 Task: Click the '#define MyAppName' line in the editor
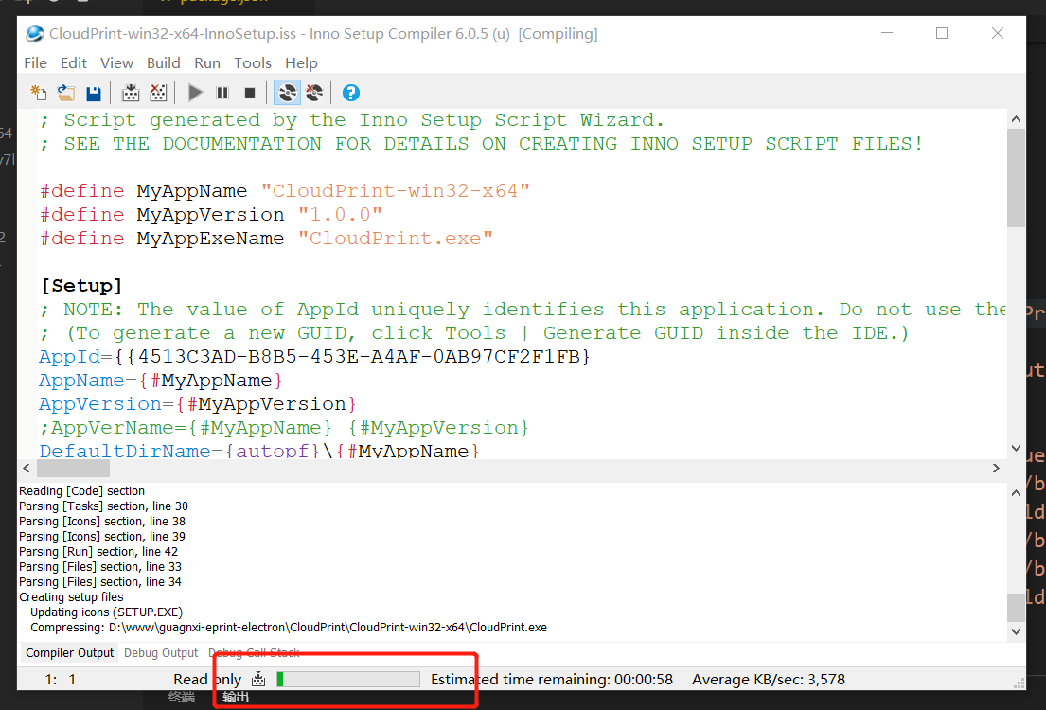coord(285,191)
